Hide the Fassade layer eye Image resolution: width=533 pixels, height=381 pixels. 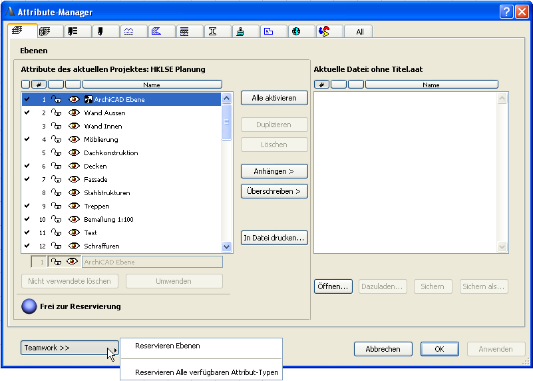pyautogui.click(x=74, y=179)
